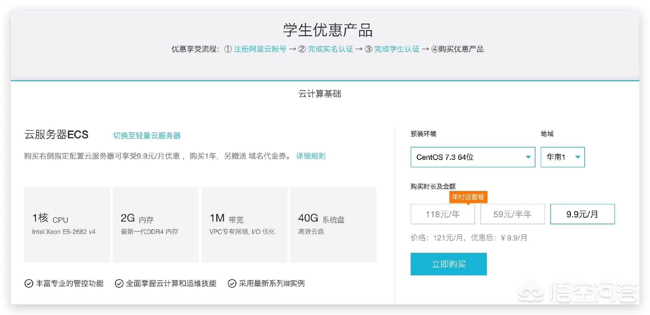
Task: Click the 学生优惠产品 heading
Action: tap(328, 30)
